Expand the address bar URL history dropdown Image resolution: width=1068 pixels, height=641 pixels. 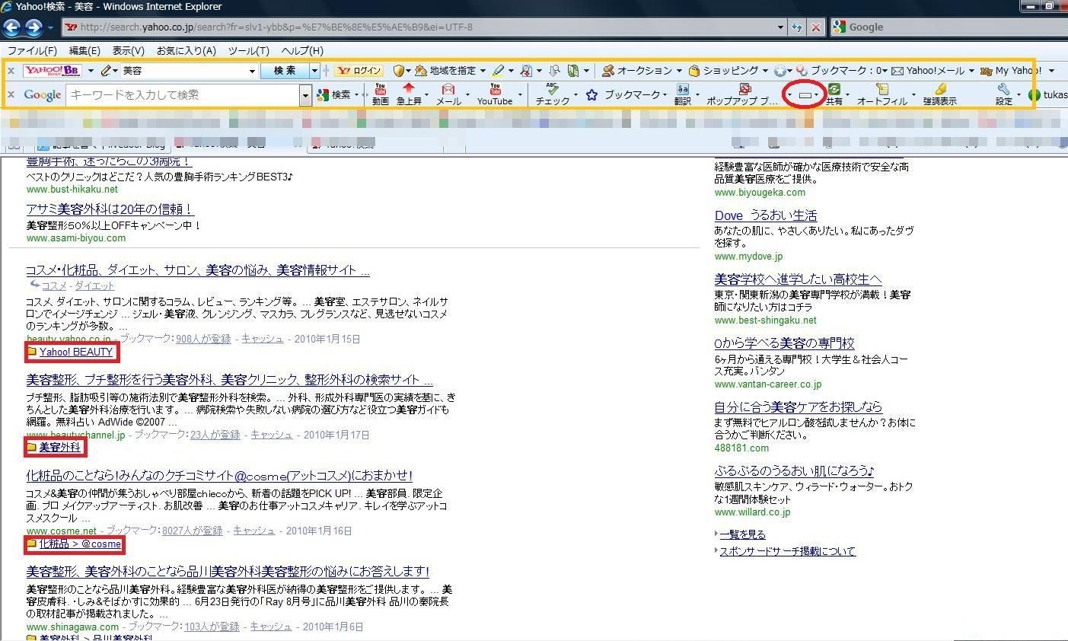click(781, 27)
